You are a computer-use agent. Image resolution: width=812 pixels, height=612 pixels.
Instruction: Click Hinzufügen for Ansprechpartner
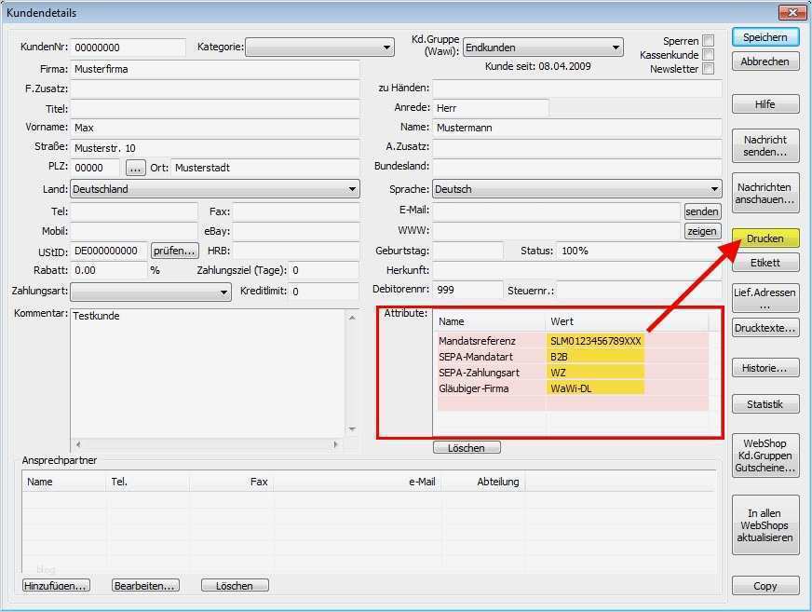[56, 586]
